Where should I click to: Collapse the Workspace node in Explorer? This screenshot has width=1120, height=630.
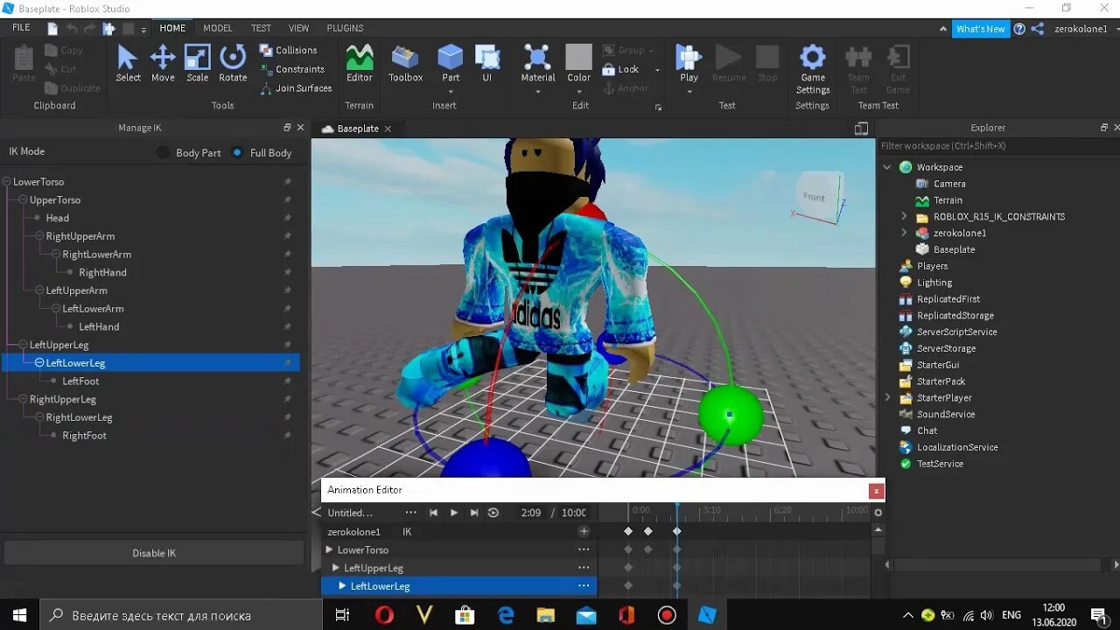point(887,167)
